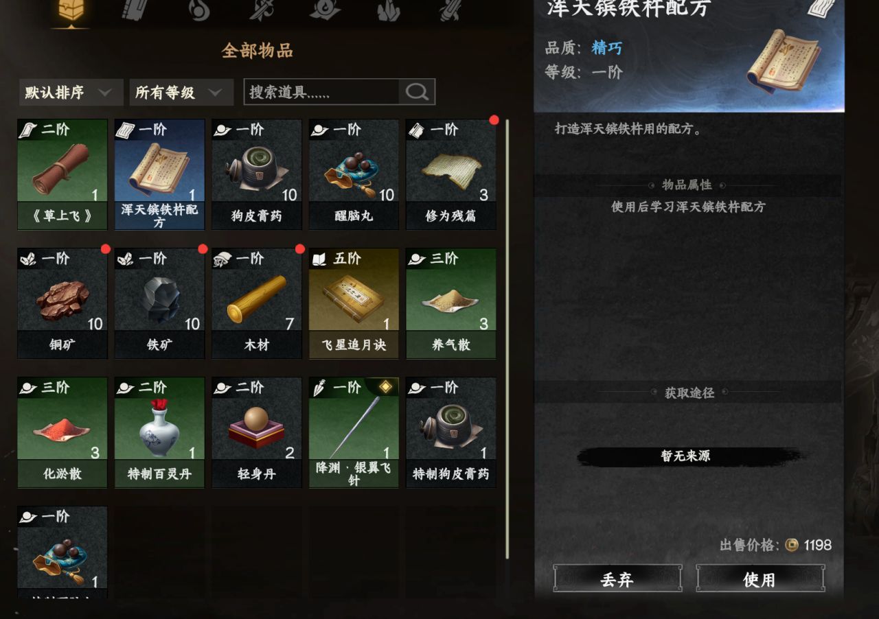Click the 搜索道具 search input field

point(321,92)
